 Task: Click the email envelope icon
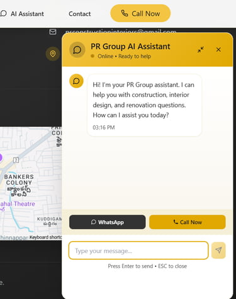point(53,31)
